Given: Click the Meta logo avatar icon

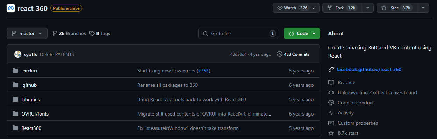Looking at the screenshot, I should [x=11, y=8].
